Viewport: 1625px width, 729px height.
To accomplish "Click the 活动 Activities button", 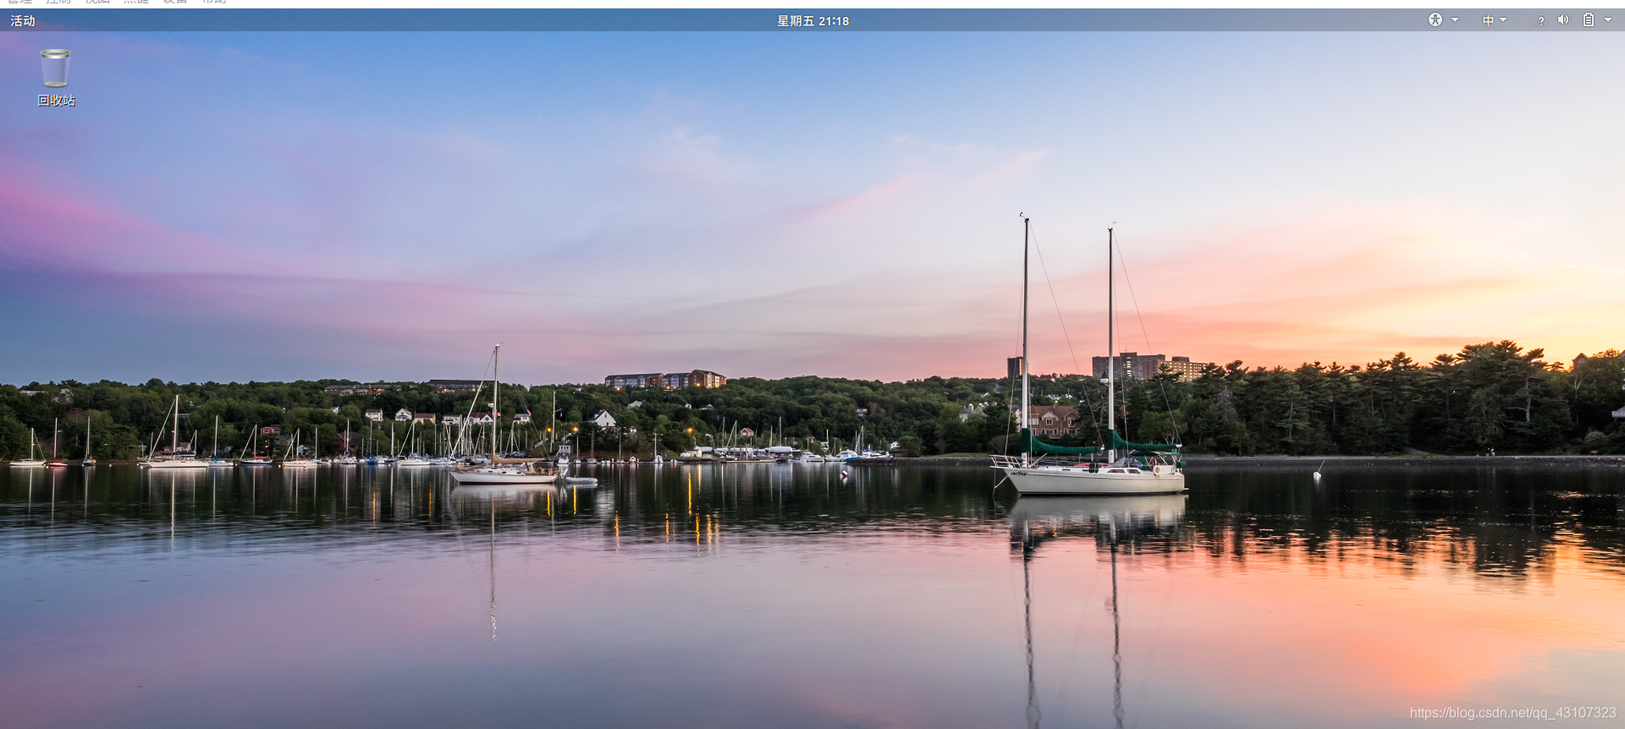I will [23, 20].
